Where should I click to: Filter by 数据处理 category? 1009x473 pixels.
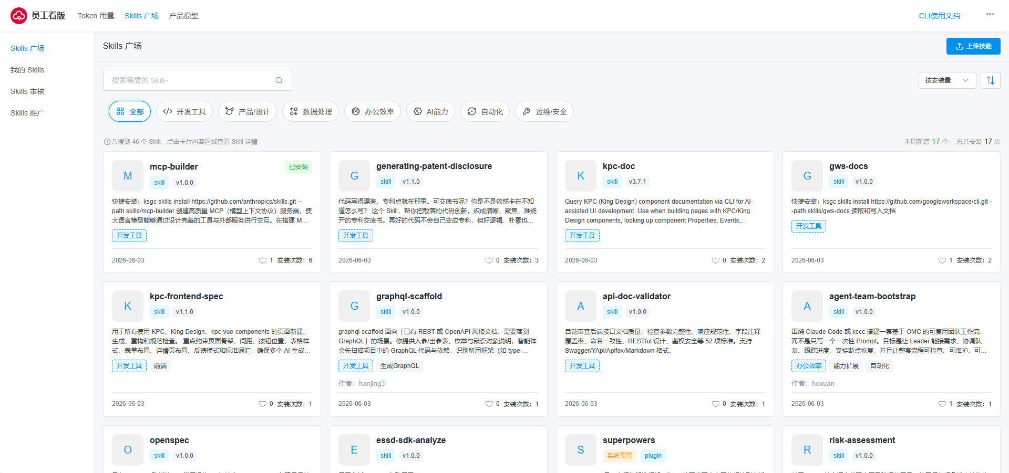[x=311, y=111]
